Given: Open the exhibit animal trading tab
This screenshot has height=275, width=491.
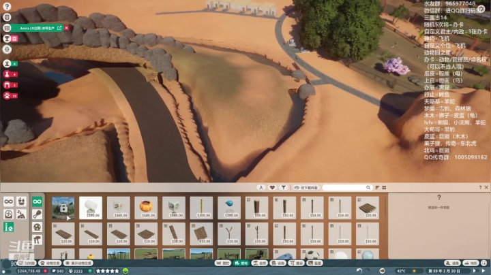Looking at the screenshot, I should 78,263.
